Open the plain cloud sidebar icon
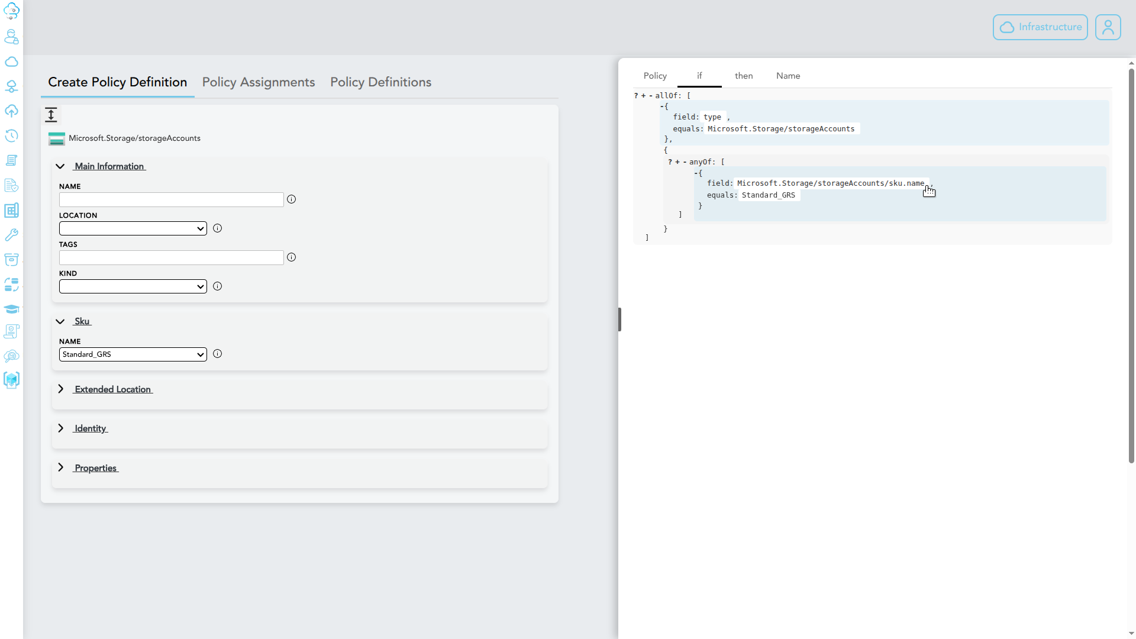1136x639 pixels. point(11,62)
